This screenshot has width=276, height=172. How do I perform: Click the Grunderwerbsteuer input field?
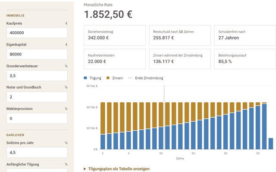click(x=37, y=76)
